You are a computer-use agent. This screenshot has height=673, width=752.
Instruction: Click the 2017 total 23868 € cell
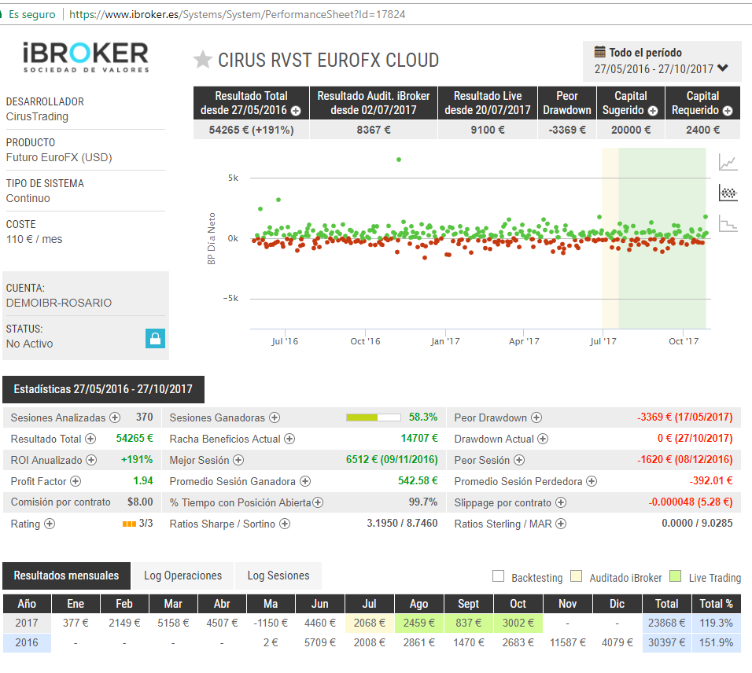pos(666,623)
